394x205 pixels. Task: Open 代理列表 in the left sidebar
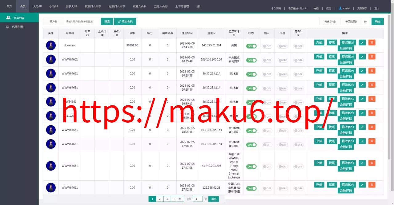(x=19, y=27)
